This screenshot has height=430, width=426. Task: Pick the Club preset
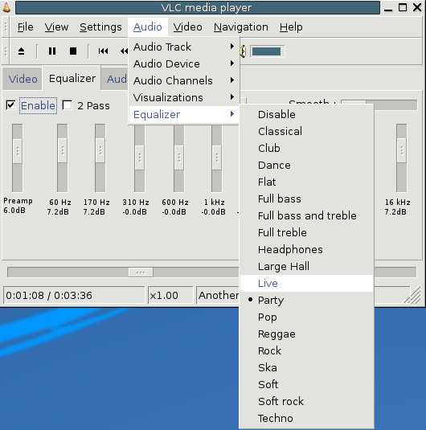[306, 149]
